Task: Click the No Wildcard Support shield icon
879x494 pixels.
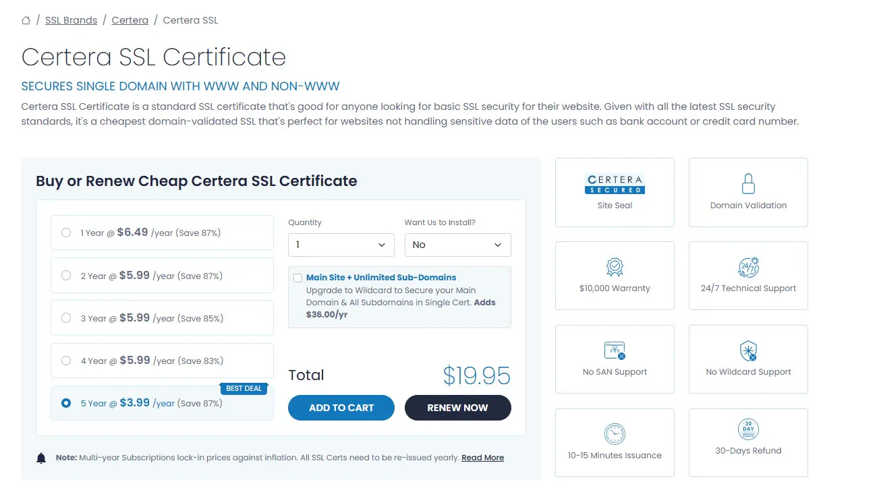Action: (x=748, y=350)
